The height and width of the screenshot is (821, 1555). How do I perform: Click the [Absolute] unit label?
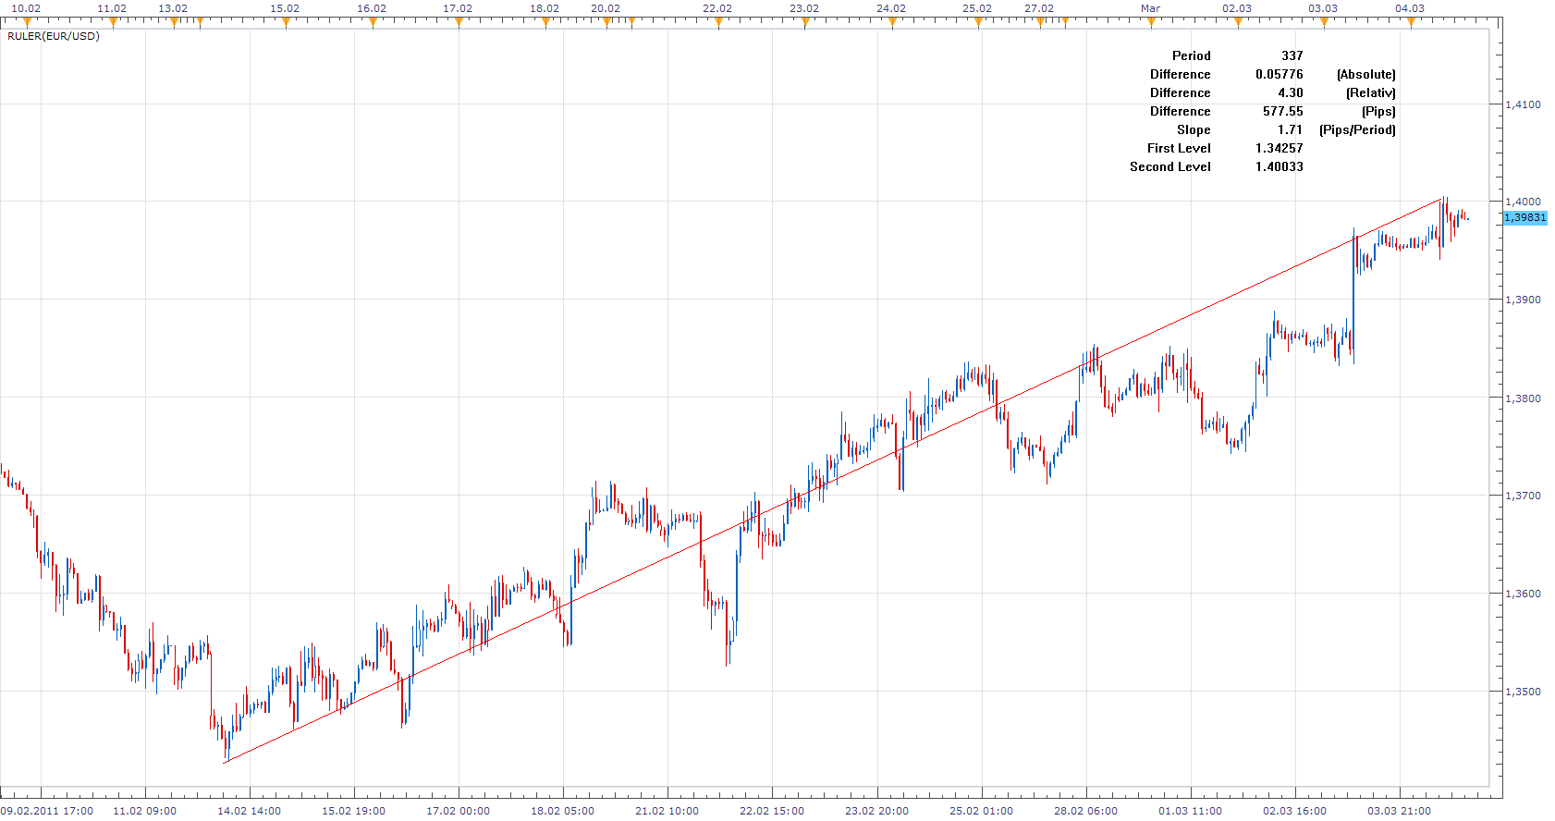(1366, 74)
